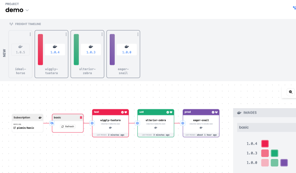Open kebab menu on wiggly-tuatara freight
The width and height of the screenshot is (296, 173).
[66, 34]
